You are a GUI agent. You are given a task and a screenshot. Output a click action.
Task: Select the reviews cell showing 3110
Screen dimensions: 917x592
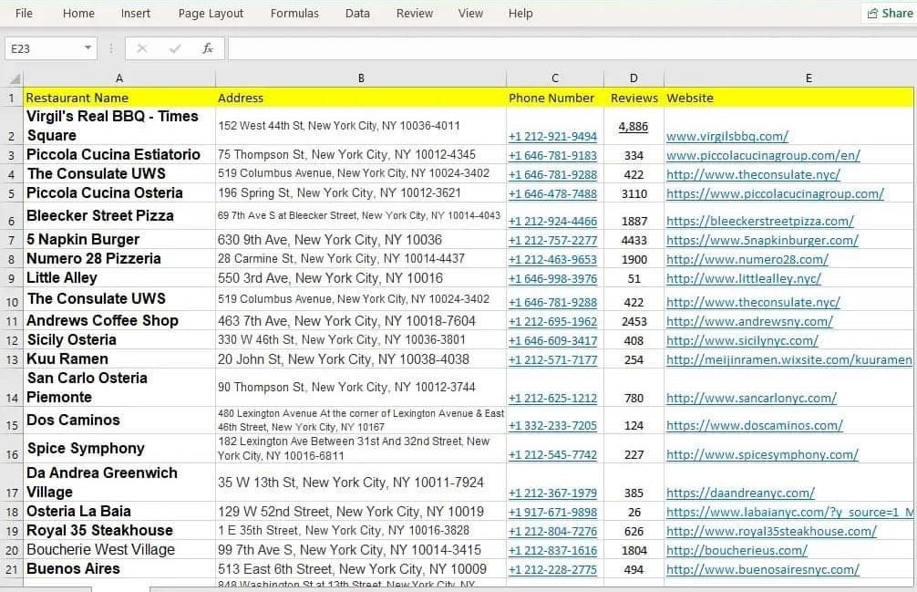pos(634,194)
